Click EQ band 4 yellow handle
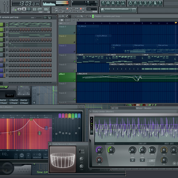 [x=19, y=133]
